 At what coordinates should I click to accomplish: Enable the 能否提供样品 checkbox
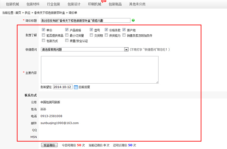pyautogui.click(x=44, y=35)
